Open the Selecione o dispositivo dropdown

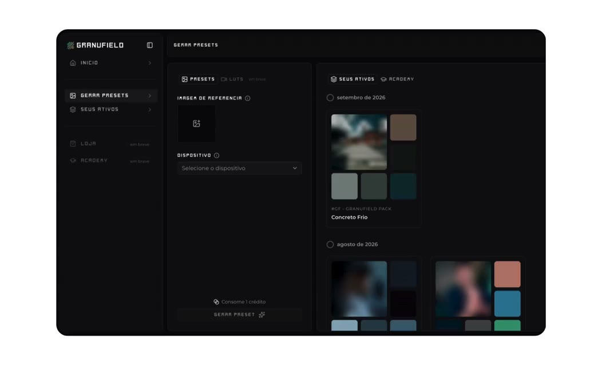pyautogui.click(x=240, y=168)
